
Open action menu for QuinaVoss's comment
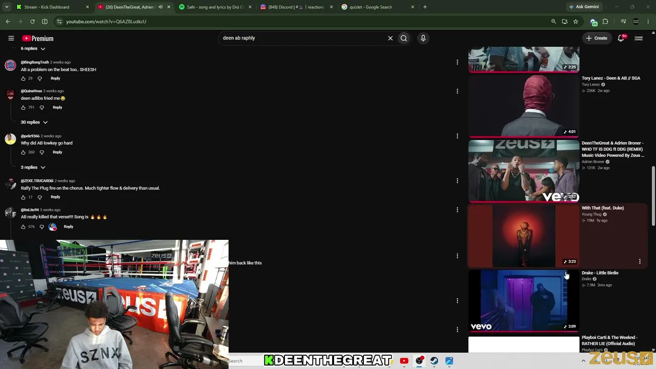click(457, 91)
